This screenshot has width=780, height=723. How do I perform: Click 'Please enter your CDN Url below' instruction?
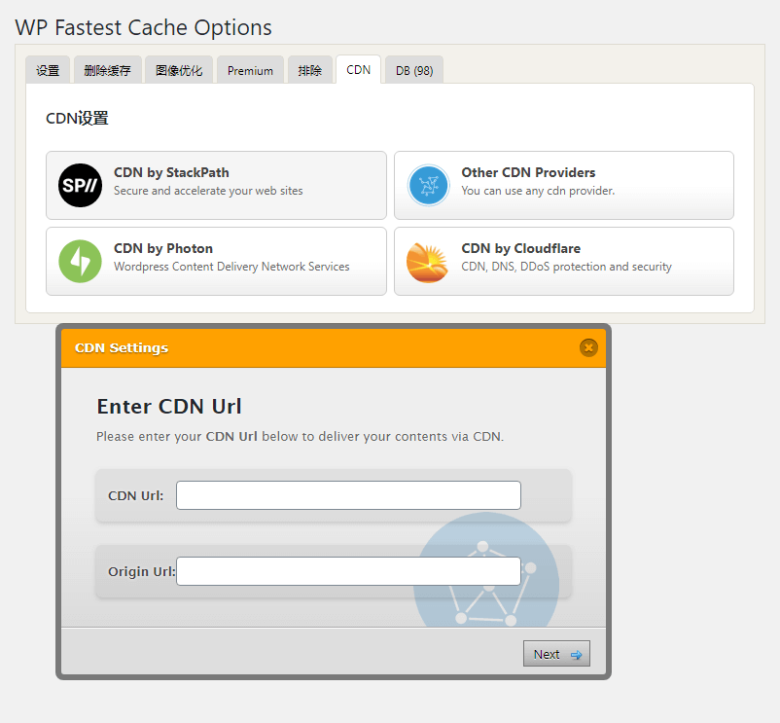tap(300, 436)
